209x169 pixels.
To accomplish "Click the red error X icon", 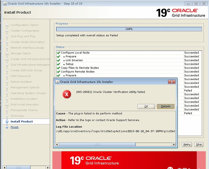I will [x=66, y=94].
